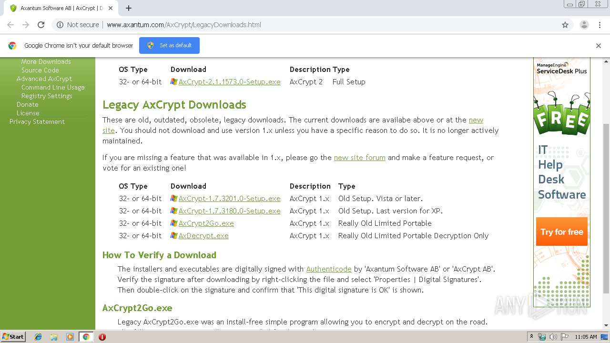Click the Windows icon beside AxCrypt-1.7.3201.0-Setup.exe
The image size is (610, 343).
(174, 199)
